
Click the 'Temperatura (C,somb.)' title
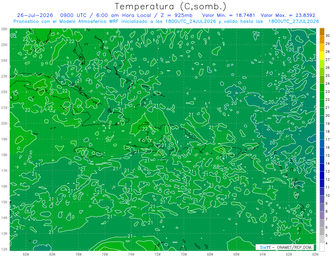(171, 6)
